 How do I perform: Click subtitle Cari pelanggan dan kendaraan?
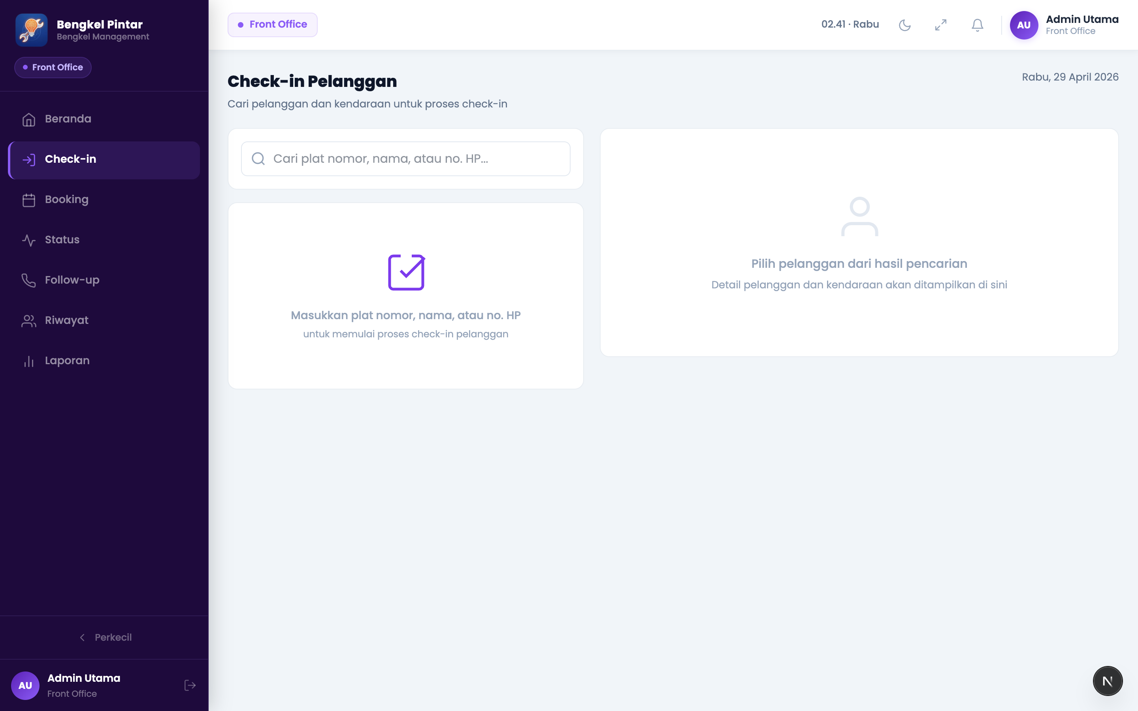click(367, 104)
